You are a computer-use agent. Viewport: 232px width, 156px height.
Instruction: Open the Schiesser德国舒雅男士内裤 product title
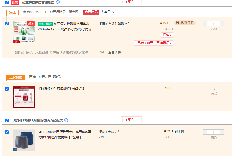(x=64, y=134)
